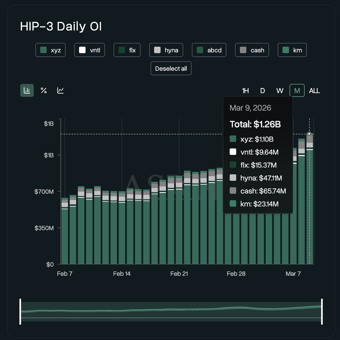Open the line chart view

pos(60,90)
